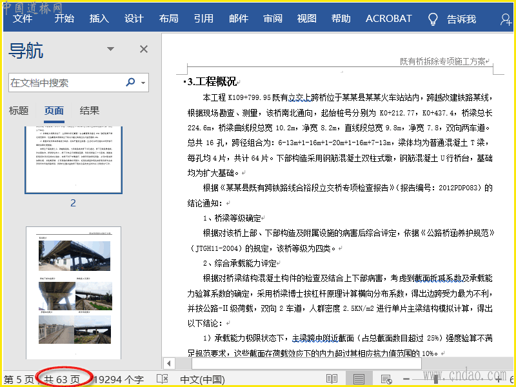
Task: Click the text 均为扩大基础。
Action: click(x=214, y=173)
